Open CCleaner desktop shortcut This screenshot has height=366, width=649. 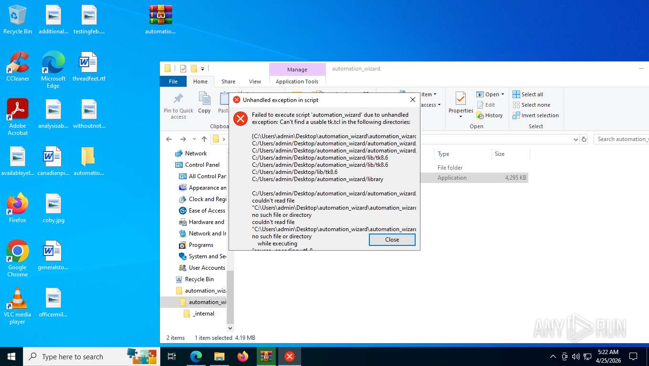coord(18,67)
